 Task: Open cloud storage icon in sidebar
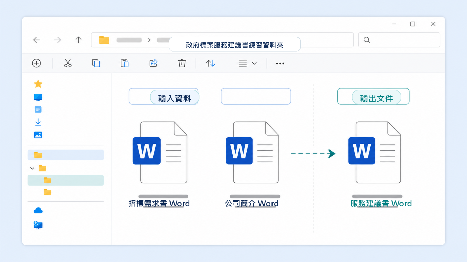tap(38, 210)
